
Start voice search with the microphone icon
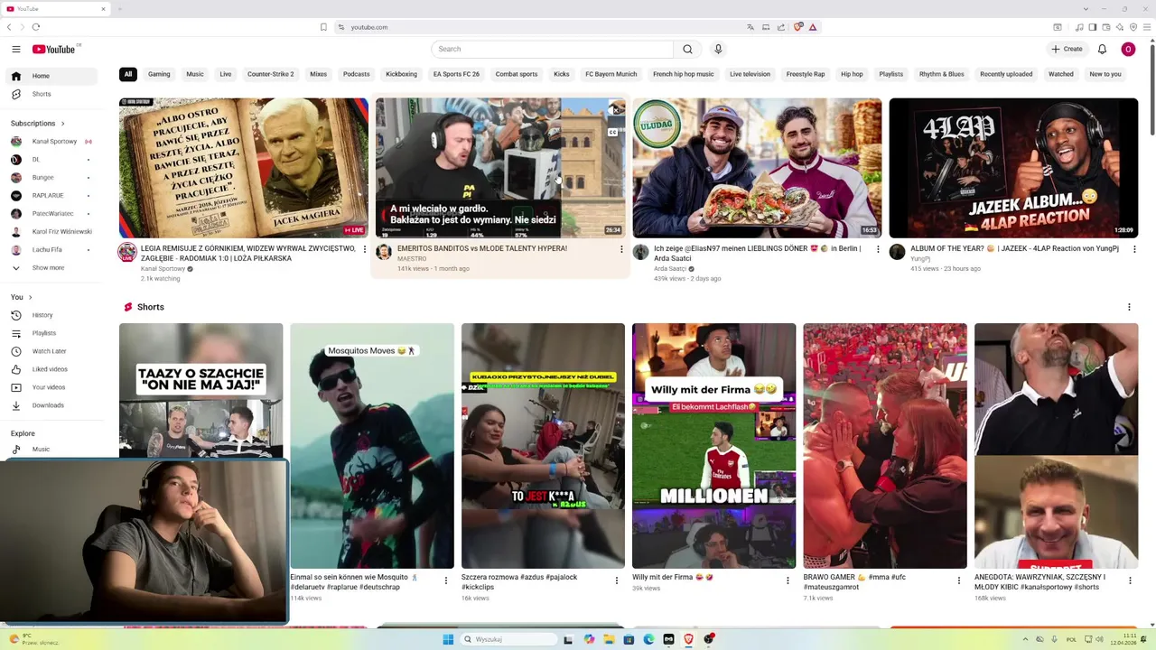pyautogui.click(x=718, y=49)
